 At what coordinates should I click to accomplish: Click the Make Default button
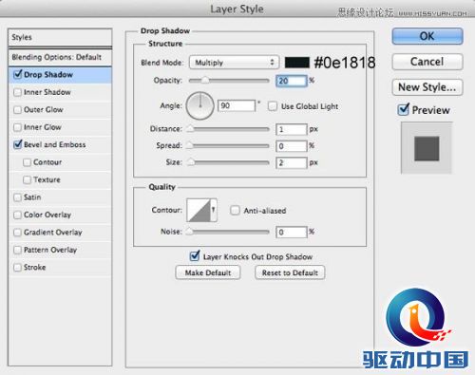click(208, 272)
